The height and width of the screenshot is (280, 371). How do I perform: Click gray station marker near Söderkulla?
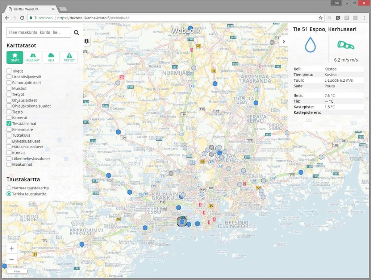(321, 157)
